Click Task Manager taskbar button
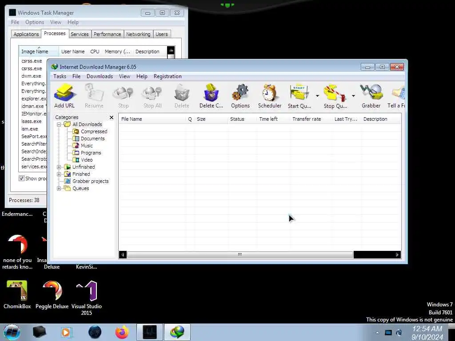The width and height of the screenshot is (455, 341). click(150, 332)
